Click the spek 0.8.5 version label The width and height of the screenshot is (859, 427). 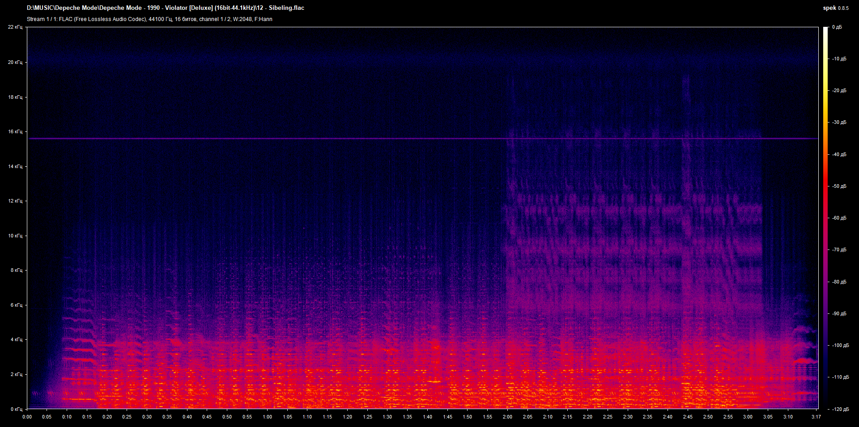click(835, 8)
